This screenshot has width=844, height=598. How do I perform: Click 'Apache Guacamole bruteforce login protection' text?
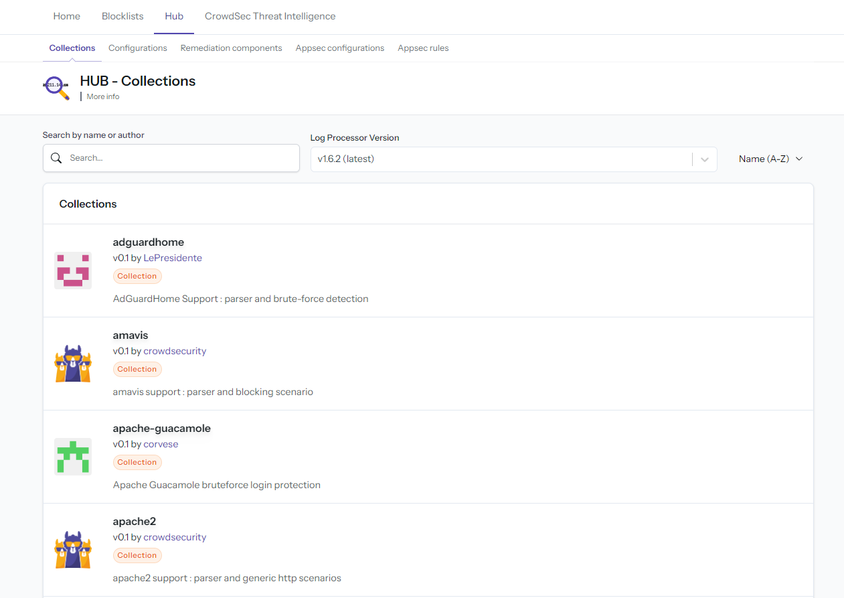[217, 485]
